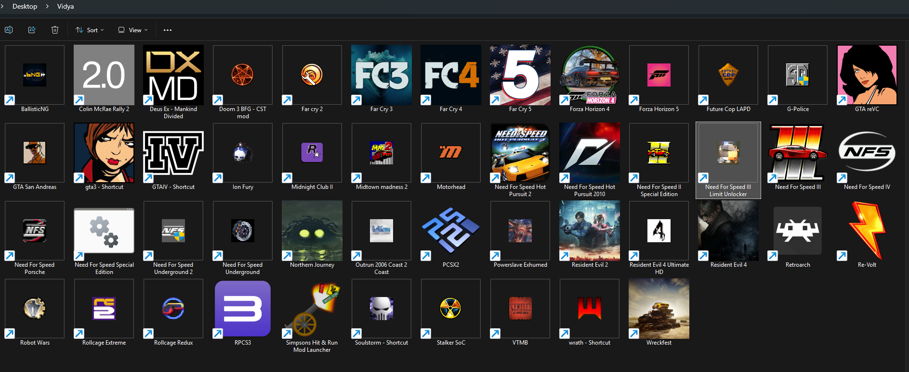Select the PCSX2 emulator icon
This screenshot has width=909, height=372.
point(451,231)
